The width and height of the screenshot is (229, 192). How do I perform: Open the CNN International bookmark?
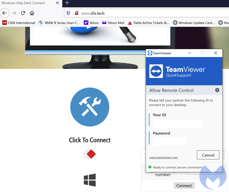[x=19, y=23]
